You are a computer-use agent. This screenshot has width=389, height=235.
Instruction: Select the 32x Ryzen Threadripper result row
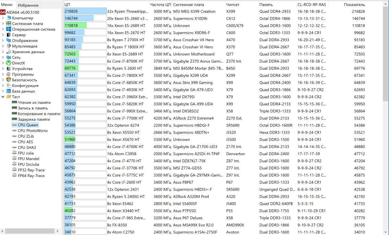tap(214, 11)
